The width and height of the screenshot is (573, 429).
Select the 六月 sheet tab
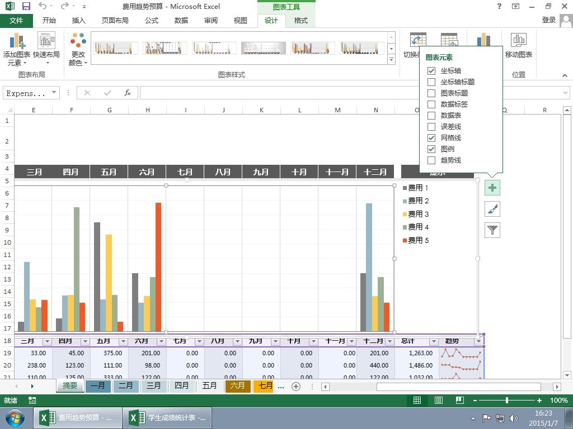(237, 385)
